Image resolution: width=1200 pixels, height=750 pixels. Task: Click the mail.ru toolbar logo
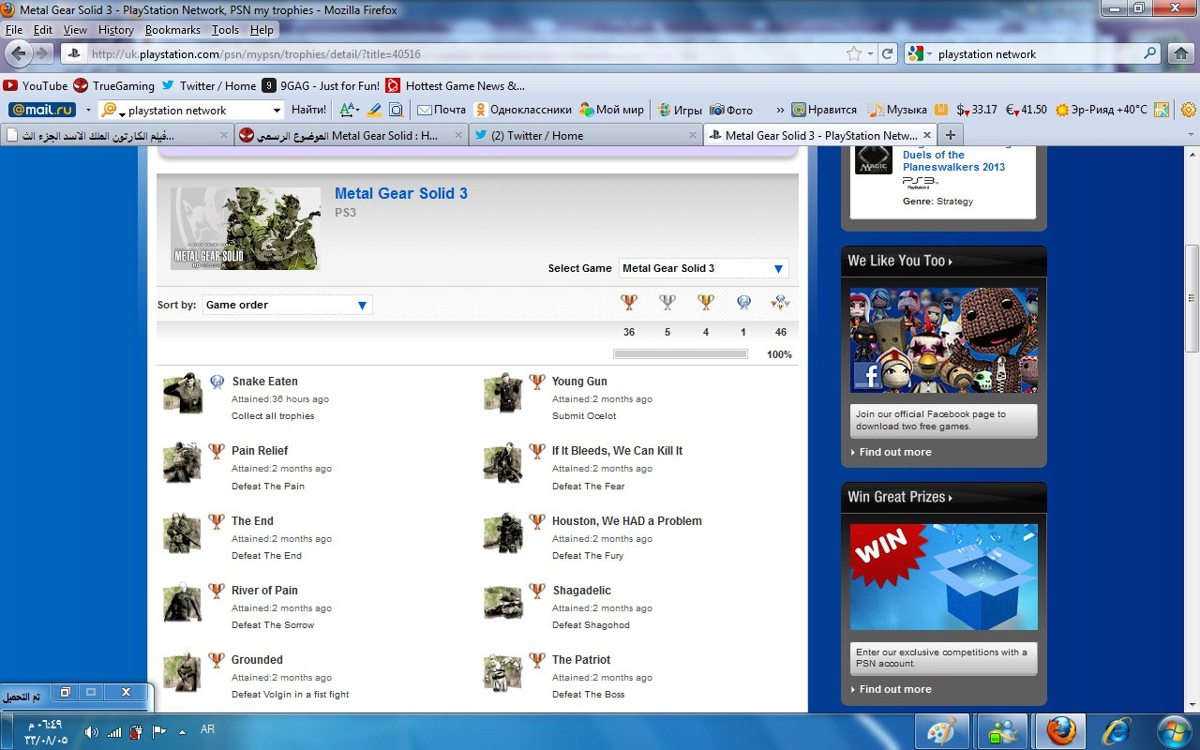pyautogui.click(x=42, y=110)
